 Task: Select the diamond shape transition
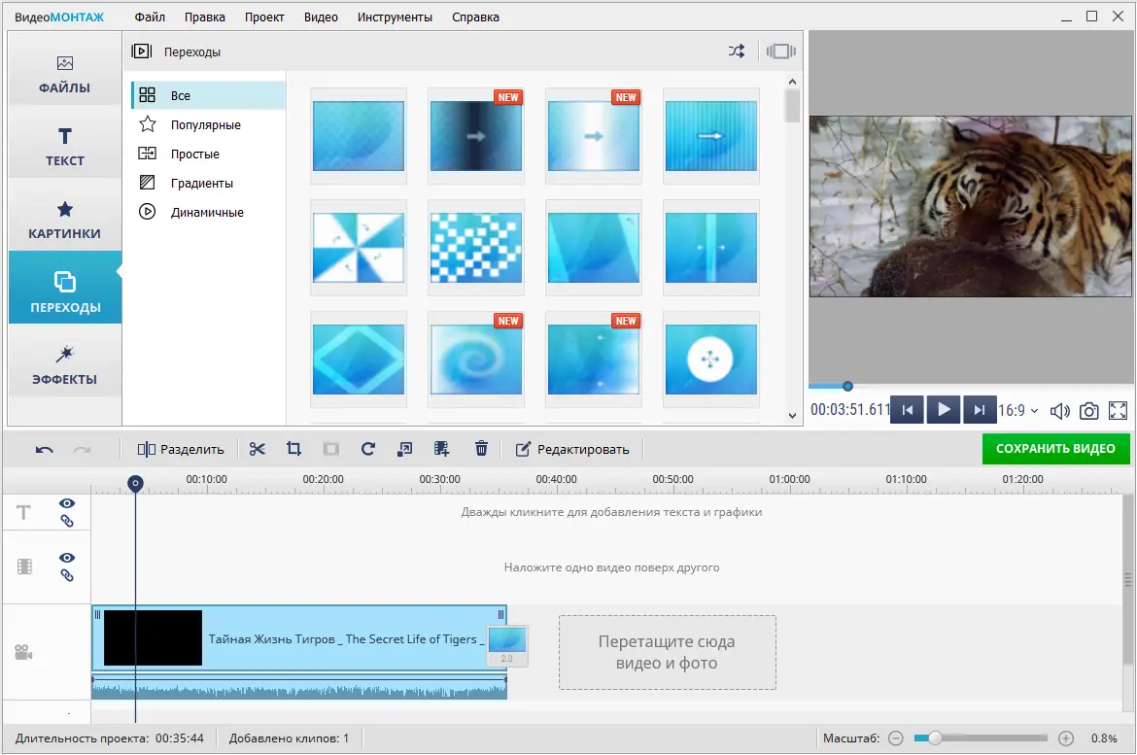click(x=359, y=359)
